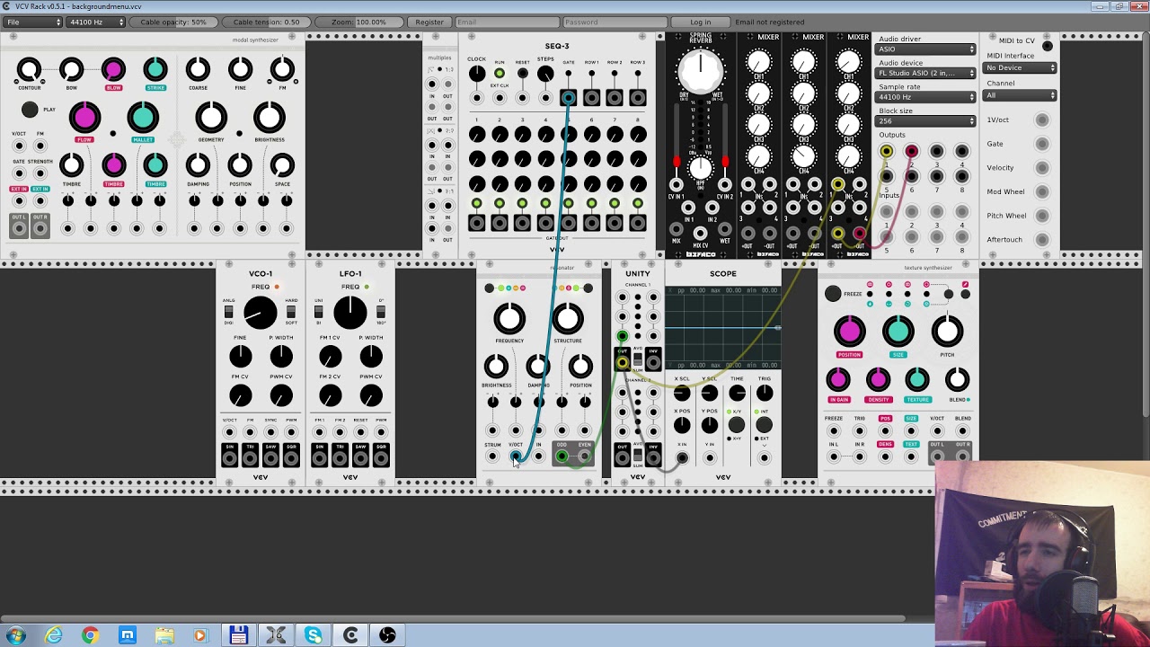Open Skype from the taskbar
Screen dimensions: 1150x647
pyautogui.click(x=313, y=635)
